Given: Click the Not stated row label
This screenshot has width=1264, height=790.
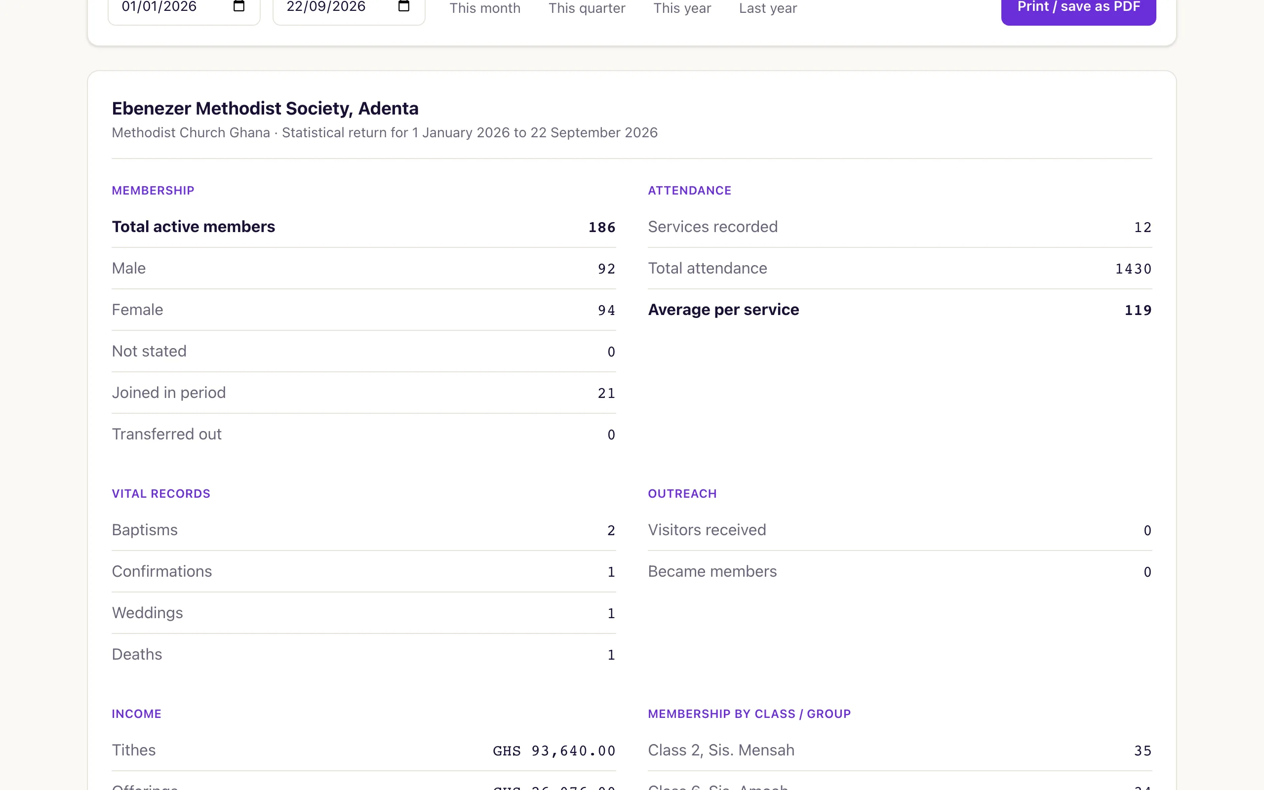Looking at the screenshot, I should point(149,351).
